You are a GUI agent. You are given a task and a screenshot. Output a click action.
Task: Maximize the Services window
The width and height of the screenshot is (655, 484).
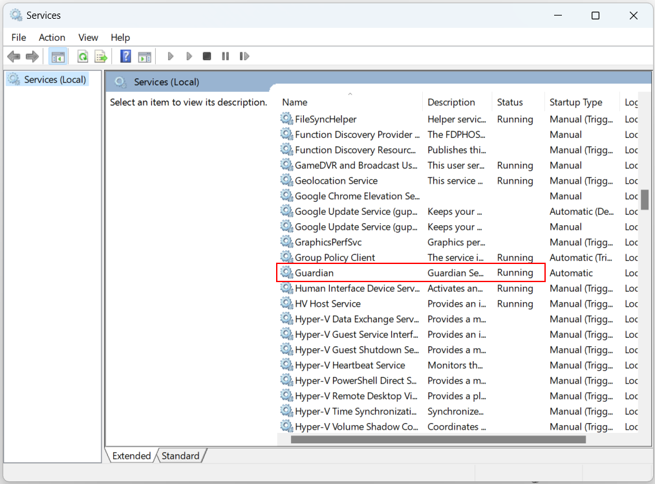596,16
